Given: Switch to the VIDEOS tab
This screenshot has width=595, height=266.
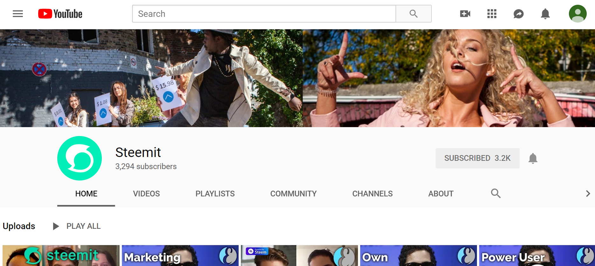Looking at the screenshot, I should (x=146, y=194).
